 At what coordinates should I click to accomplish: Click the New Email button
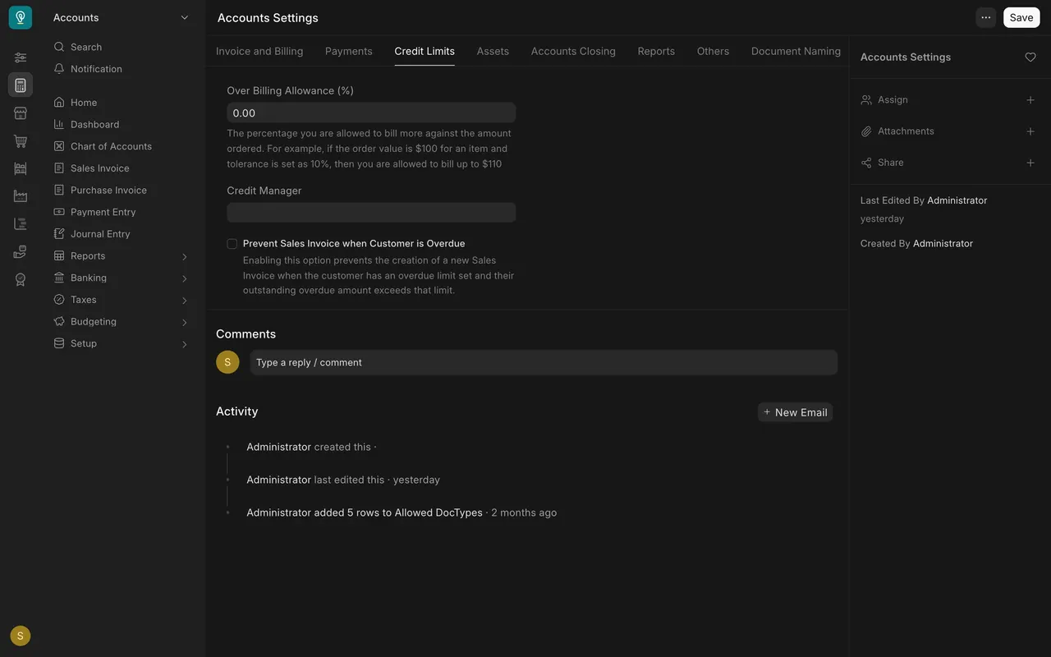tap(795, 412)
